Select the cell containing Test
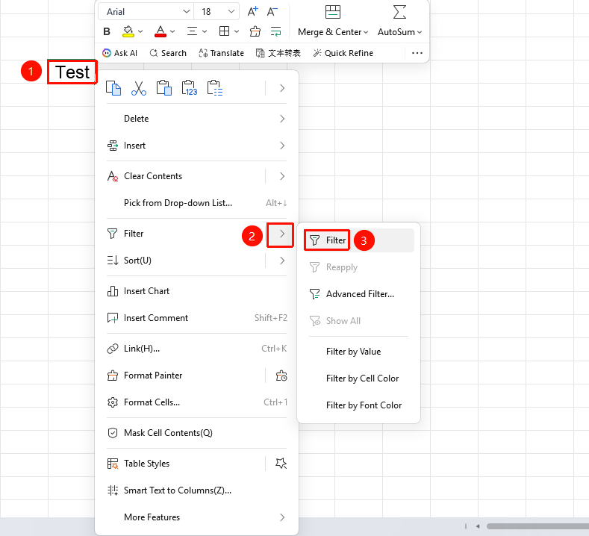 72,72
